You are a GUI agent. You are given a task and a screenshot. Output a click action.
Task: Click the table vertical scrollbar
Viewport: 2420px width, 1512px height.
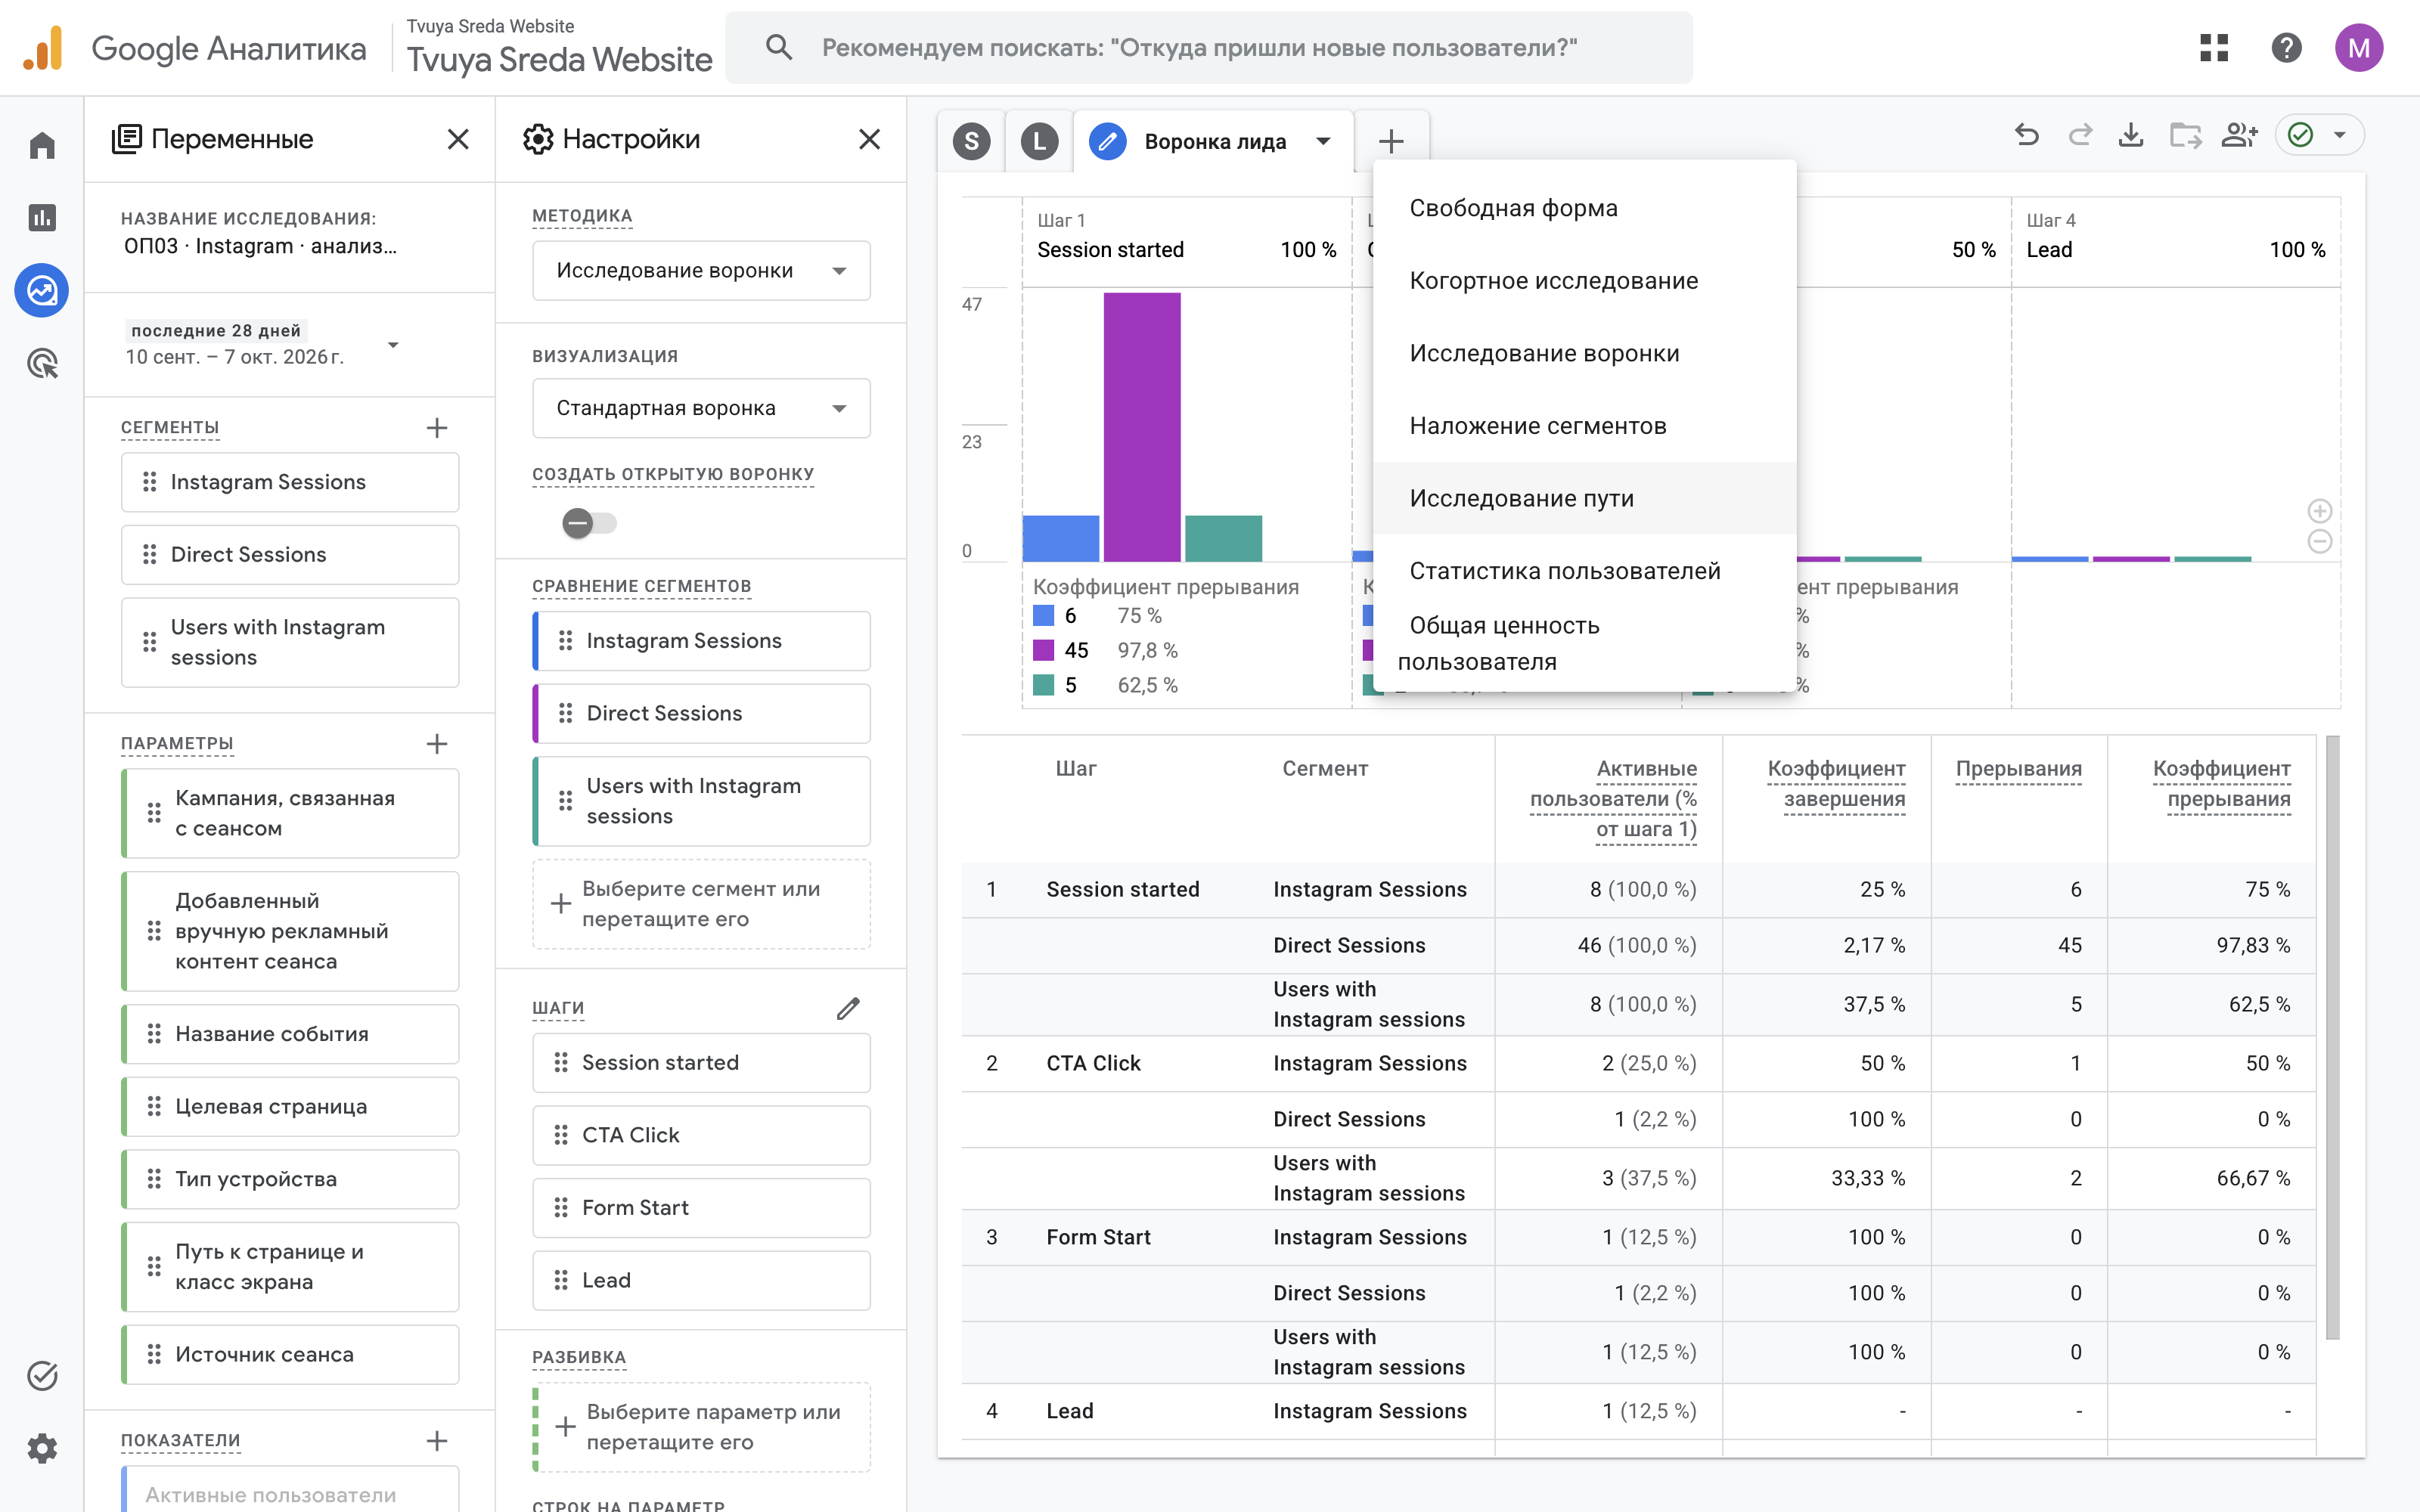2333,1037
